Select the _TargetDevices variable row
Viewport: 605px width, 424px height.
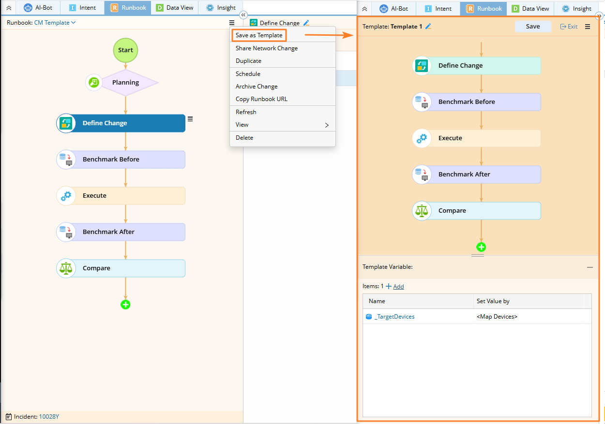tap(394, 317)
